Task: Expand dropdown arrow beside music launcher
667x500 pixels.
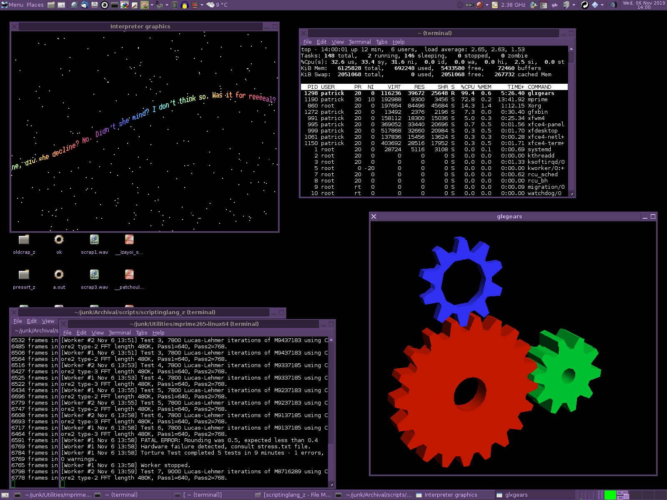Action: pyautogui.click(x=167, y=5)
